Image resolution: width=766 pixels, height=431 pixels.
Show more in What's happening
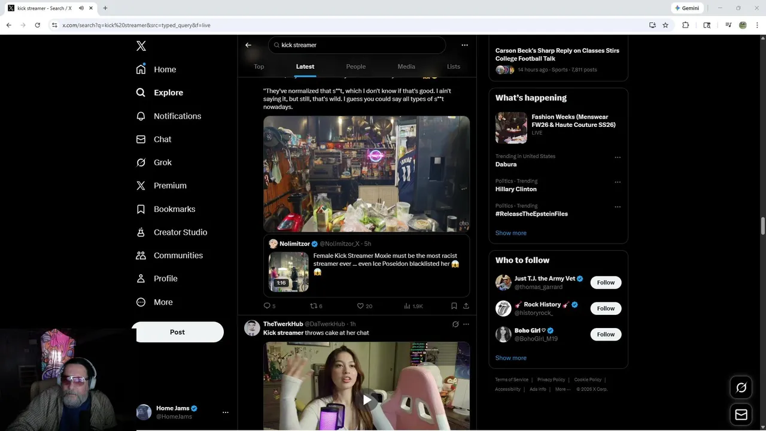(511, 233)
